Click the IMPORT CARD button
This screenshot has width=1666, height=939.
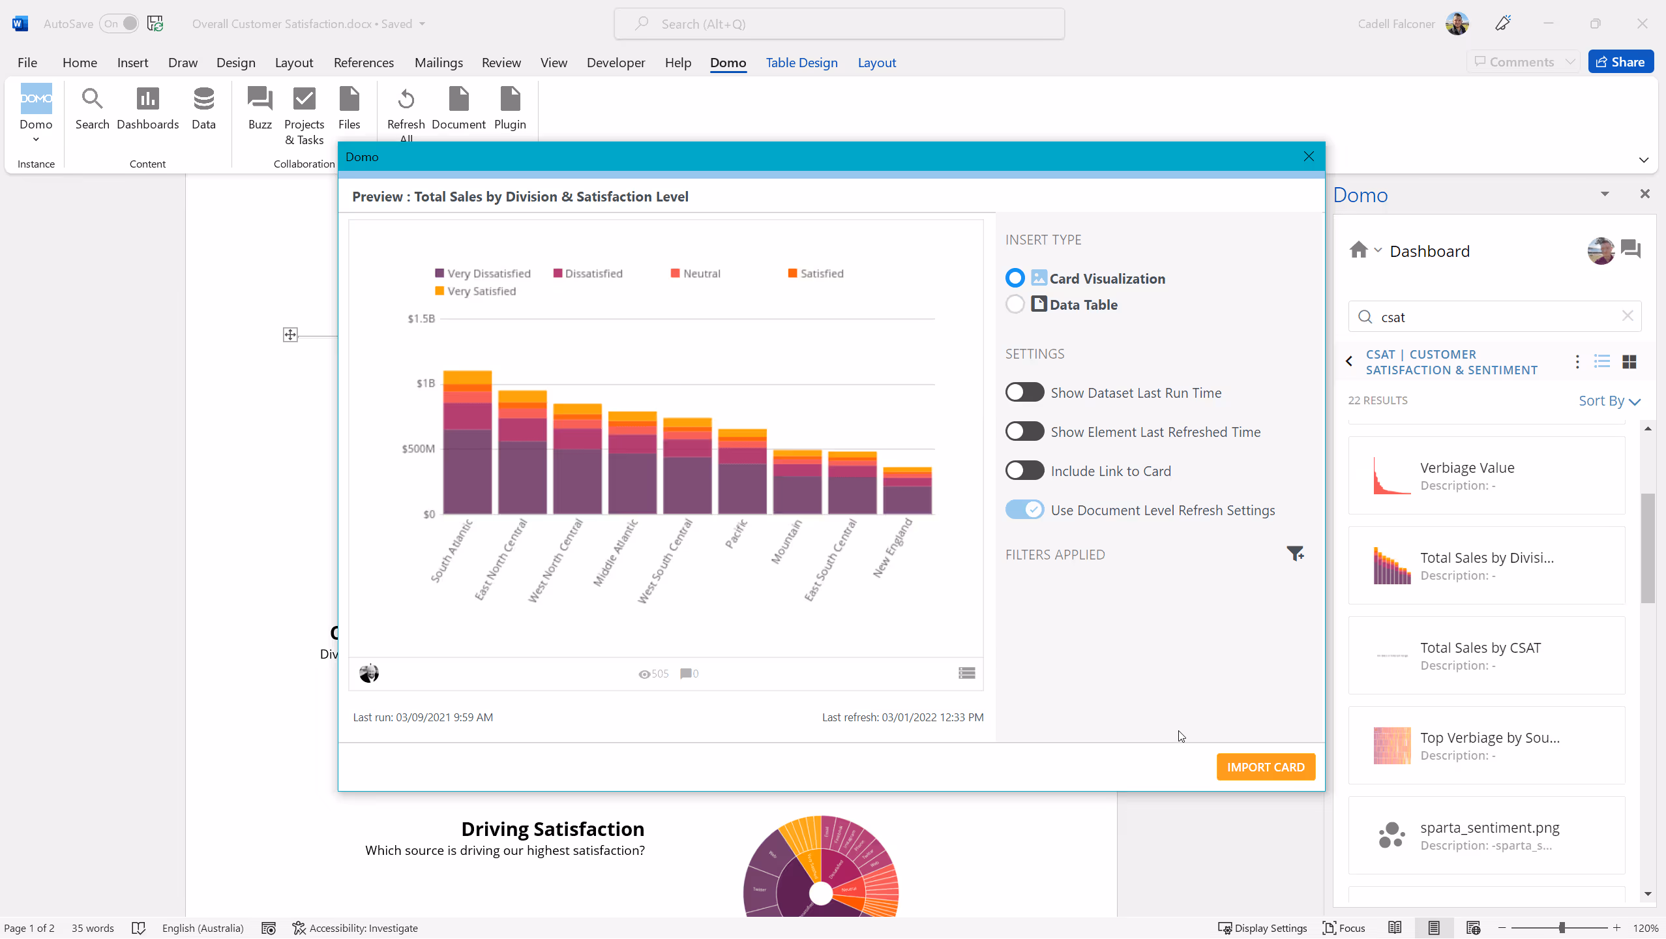(1266, 767)
